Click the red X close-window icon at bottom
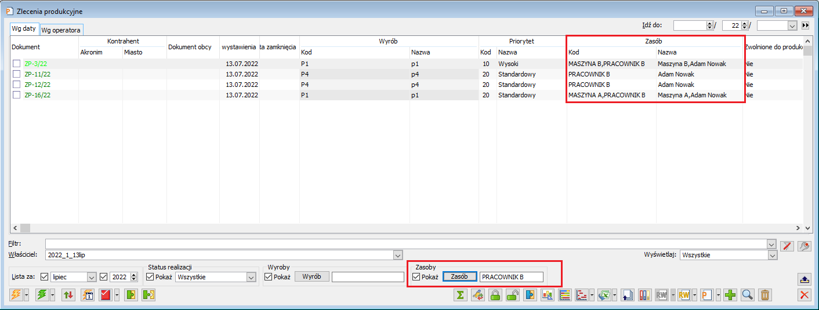The image size is (819, 310). point(804,295)
